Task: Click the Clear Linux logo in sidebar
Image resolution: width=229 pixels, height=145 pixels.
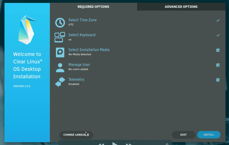Action: point(26,30)
